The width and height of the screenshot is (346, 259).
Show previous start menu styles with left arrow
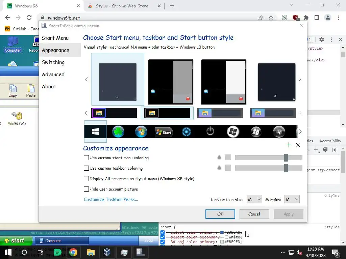coord(86,79)
